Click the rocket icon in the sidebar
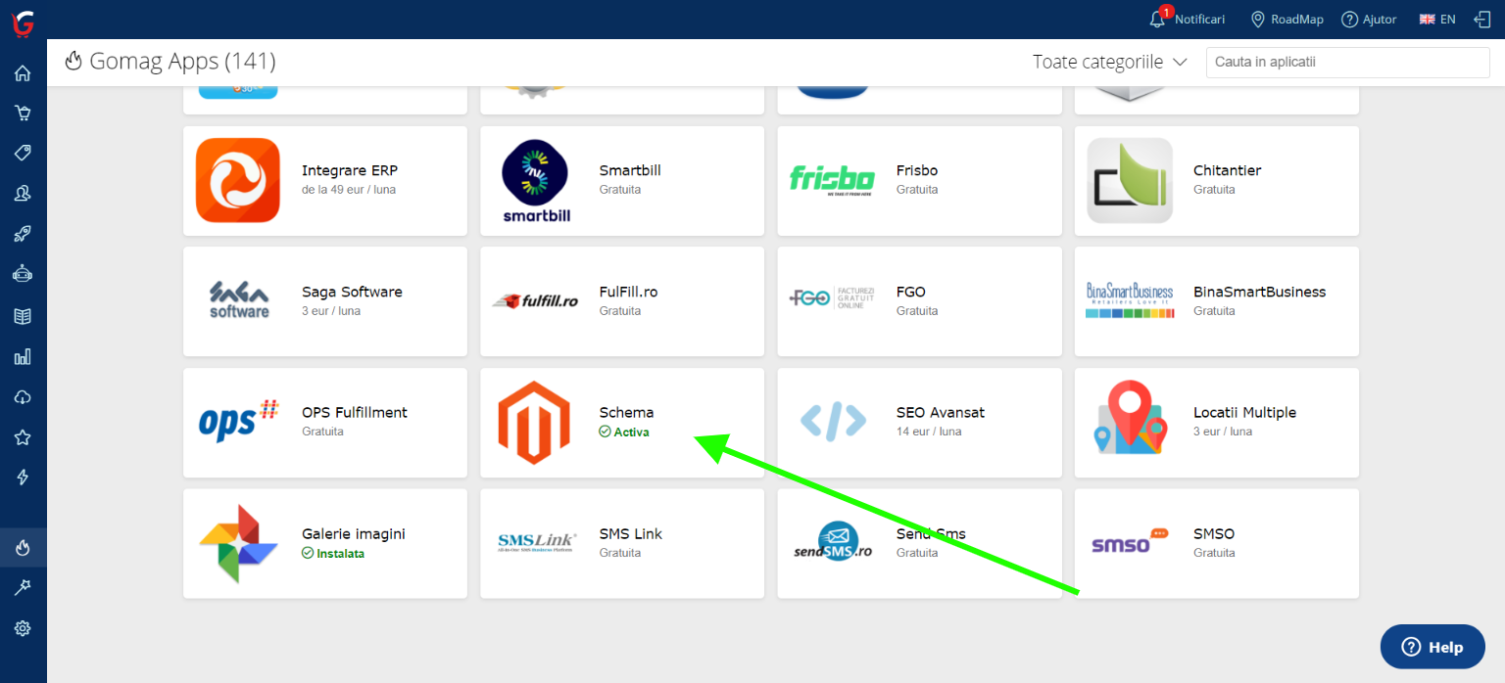The width and height of the screenshot is (1505, 683). 23,234
